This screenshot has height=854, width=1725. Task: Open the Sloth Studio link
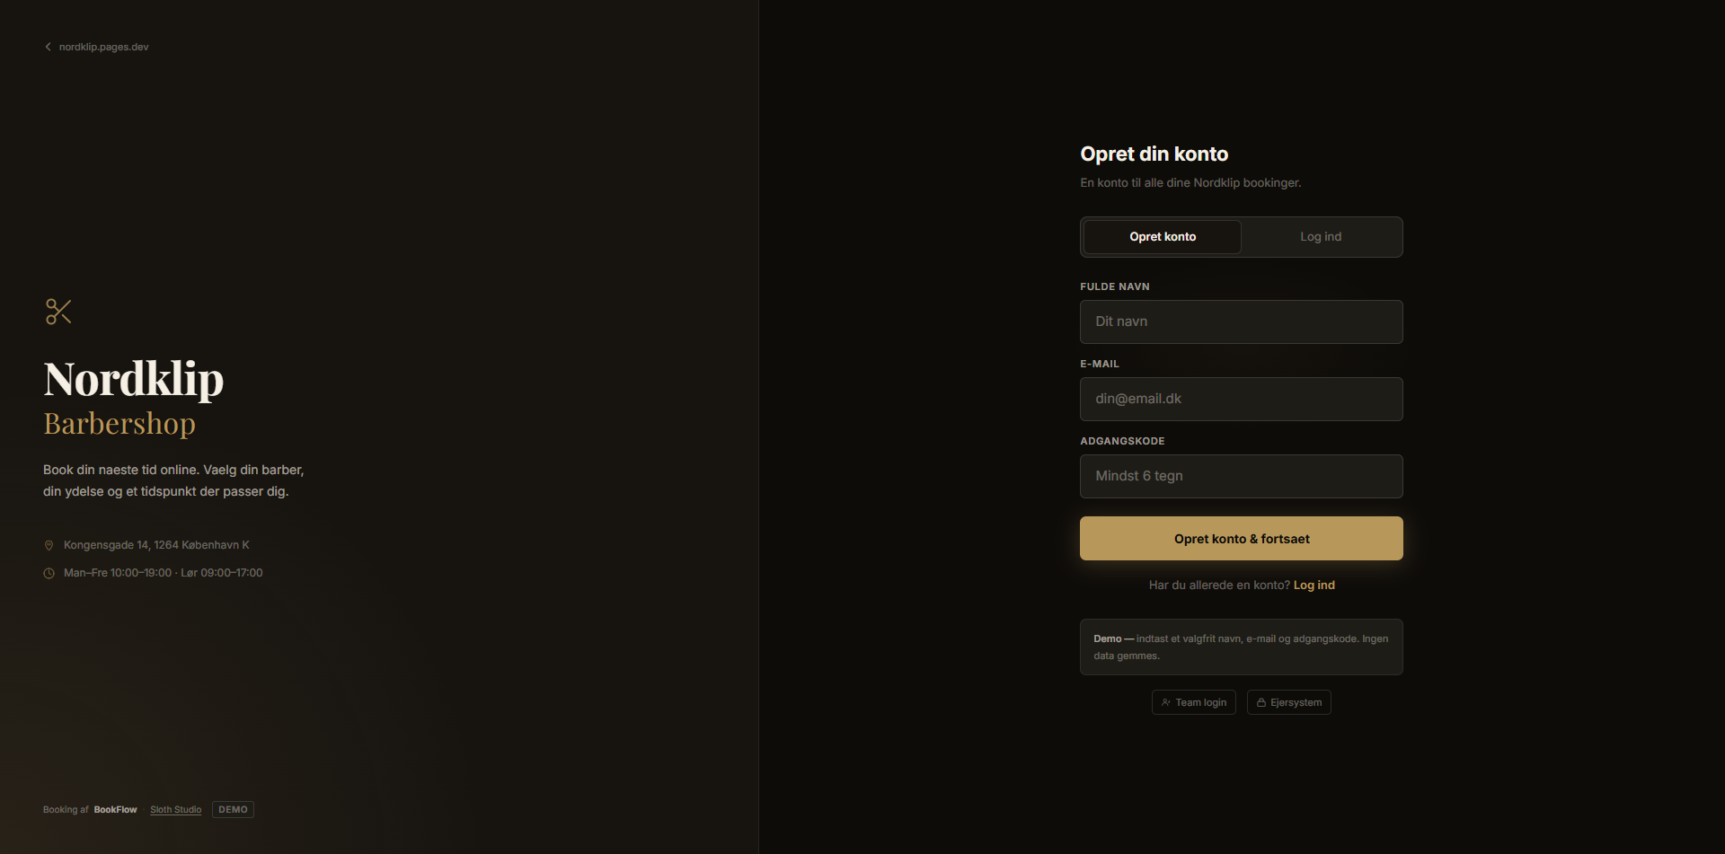(175, 810)
